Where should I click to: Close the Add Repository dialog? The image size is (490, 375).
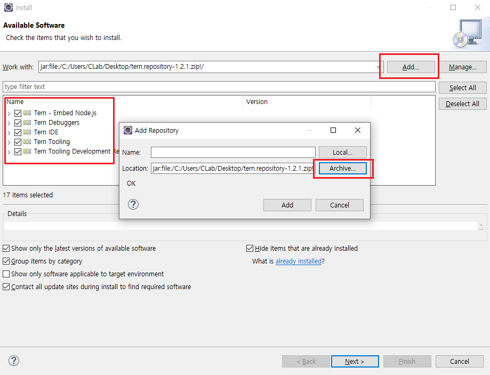point(358,130)
